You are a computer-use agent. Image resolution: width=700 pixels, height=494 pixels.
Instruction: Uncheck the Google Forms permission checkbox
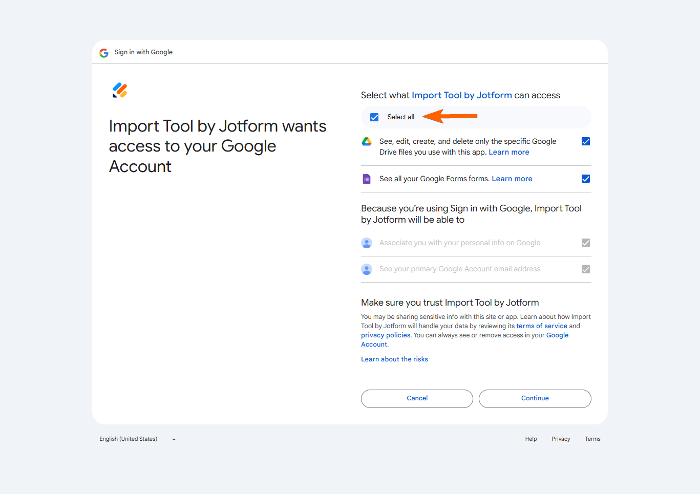[x=586, y=179]
